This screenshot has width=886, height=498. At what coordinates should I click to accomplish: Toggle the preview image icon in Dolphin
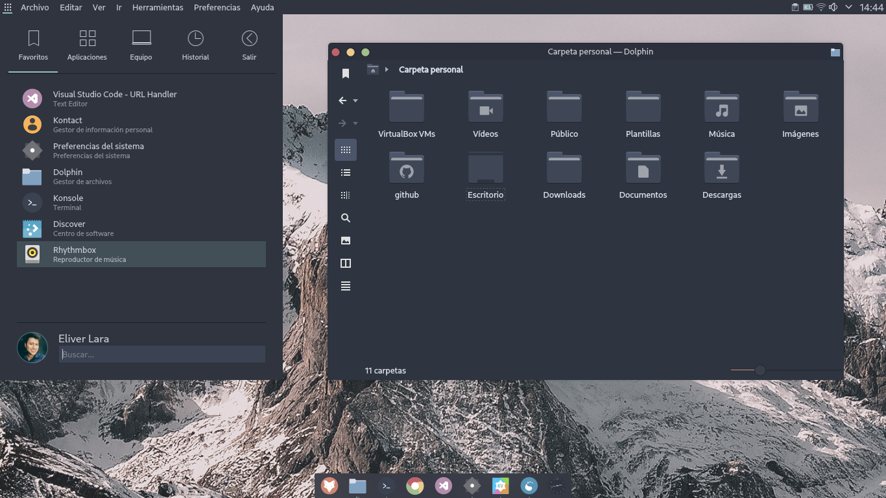(x=346, y=241)
